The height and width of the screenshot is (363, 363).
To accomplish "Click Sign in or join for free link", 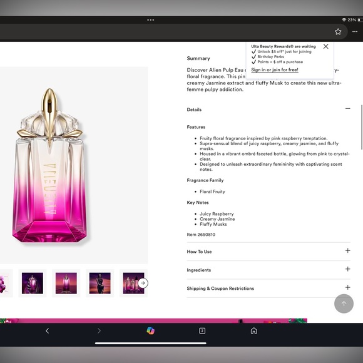I will pyautogui.click(x=275, y=69).
